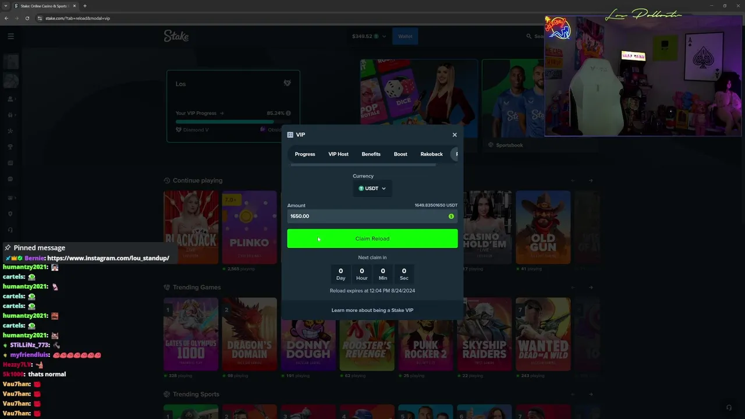Click the clock icon beside Continue playing
This screenshot has height=419, width=745.
167,180
